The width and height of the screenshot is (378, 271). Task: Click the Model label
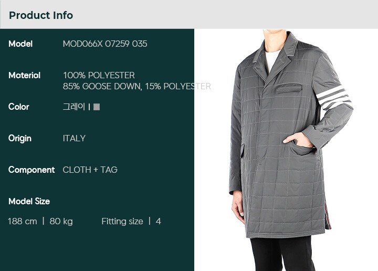(20, 44)
